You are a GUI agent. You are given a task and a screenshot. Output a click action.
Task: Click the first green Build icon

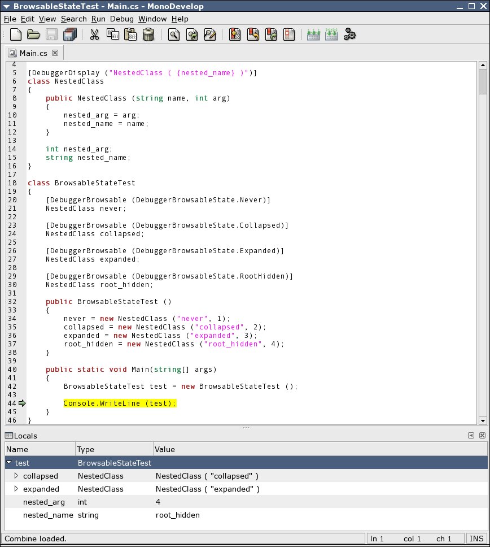[313, 34]
